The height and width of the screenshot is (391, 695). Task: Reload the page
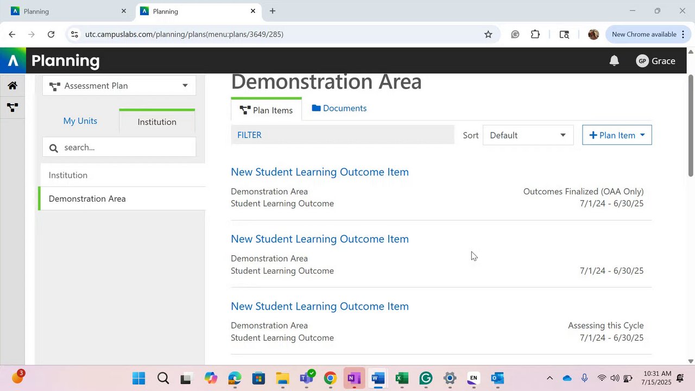(x=51, y=34)
